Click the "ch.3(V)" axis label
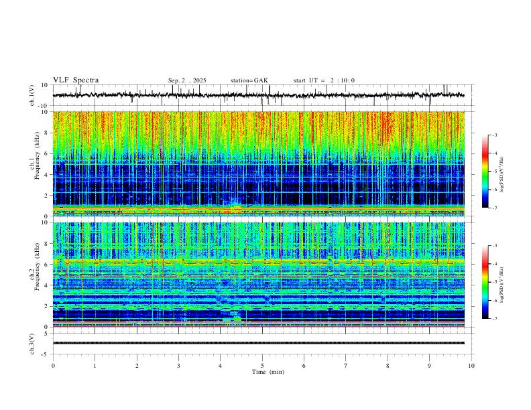This screenshot has height=410, width=531. pyautogui.click(x=32, y=344)
